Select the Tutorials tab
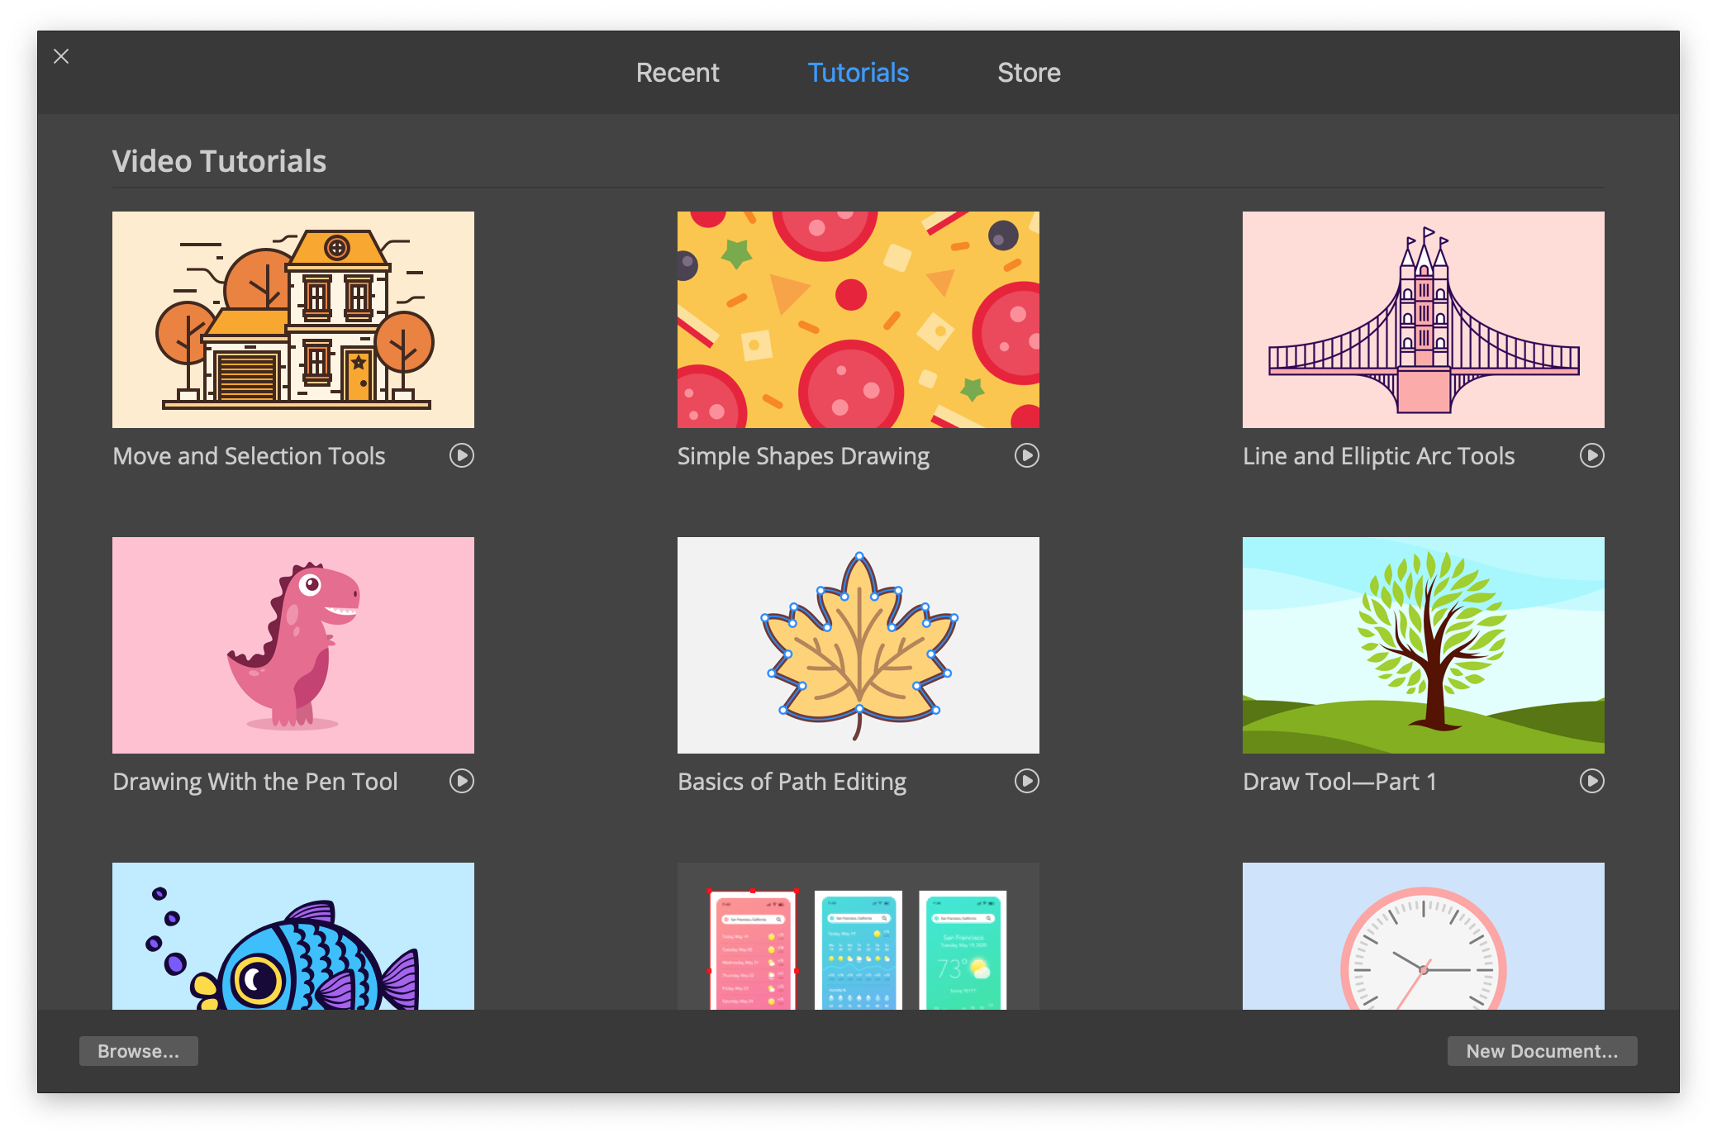1717x1137 pixels. (x=858, y=73)
